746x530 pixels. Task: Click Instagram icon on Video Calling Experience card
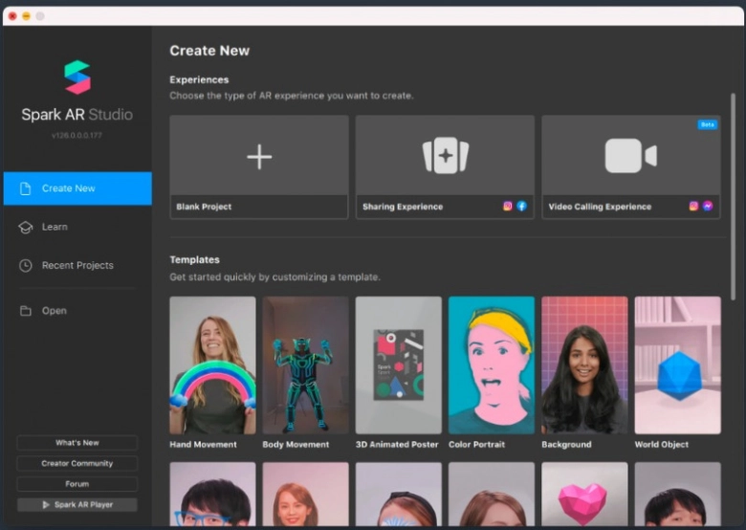693,206
